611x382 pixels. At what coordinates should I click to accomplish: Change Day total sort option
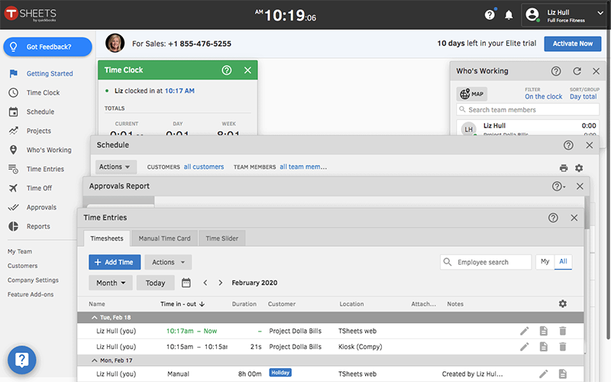point(583,97)
